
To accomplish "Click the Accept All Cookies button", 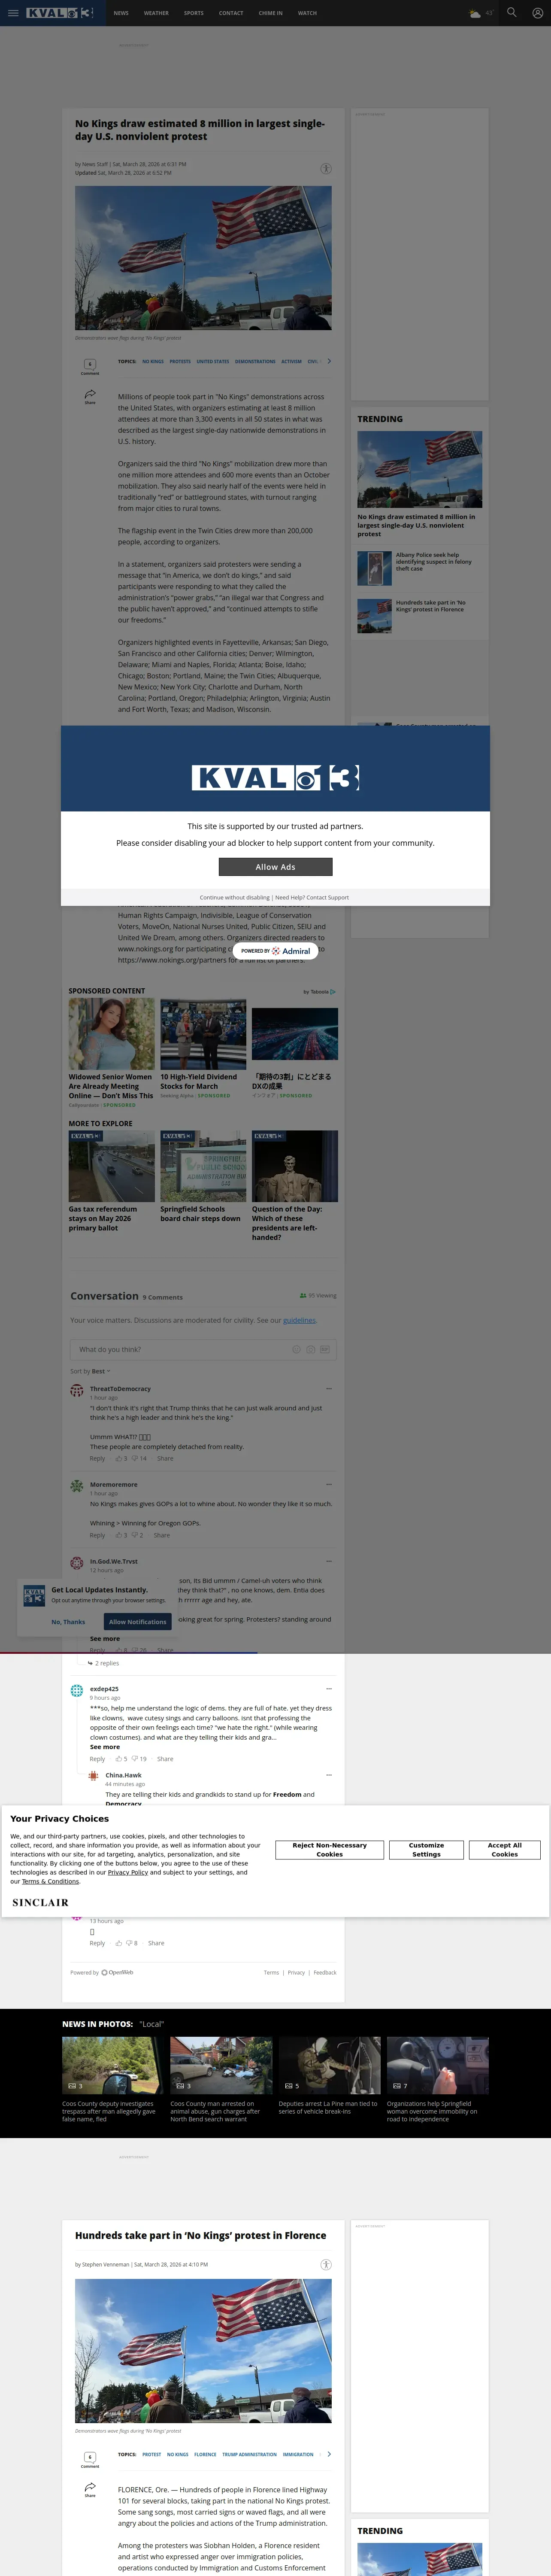I will (x=505, y=1850).
